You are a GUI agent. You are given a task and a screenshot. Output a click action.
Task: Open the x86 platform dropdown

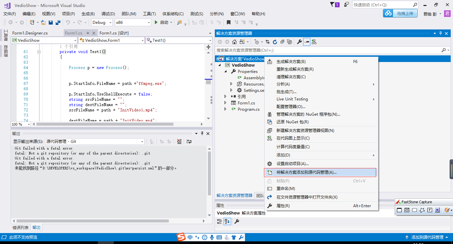click(x=133, y=22)
